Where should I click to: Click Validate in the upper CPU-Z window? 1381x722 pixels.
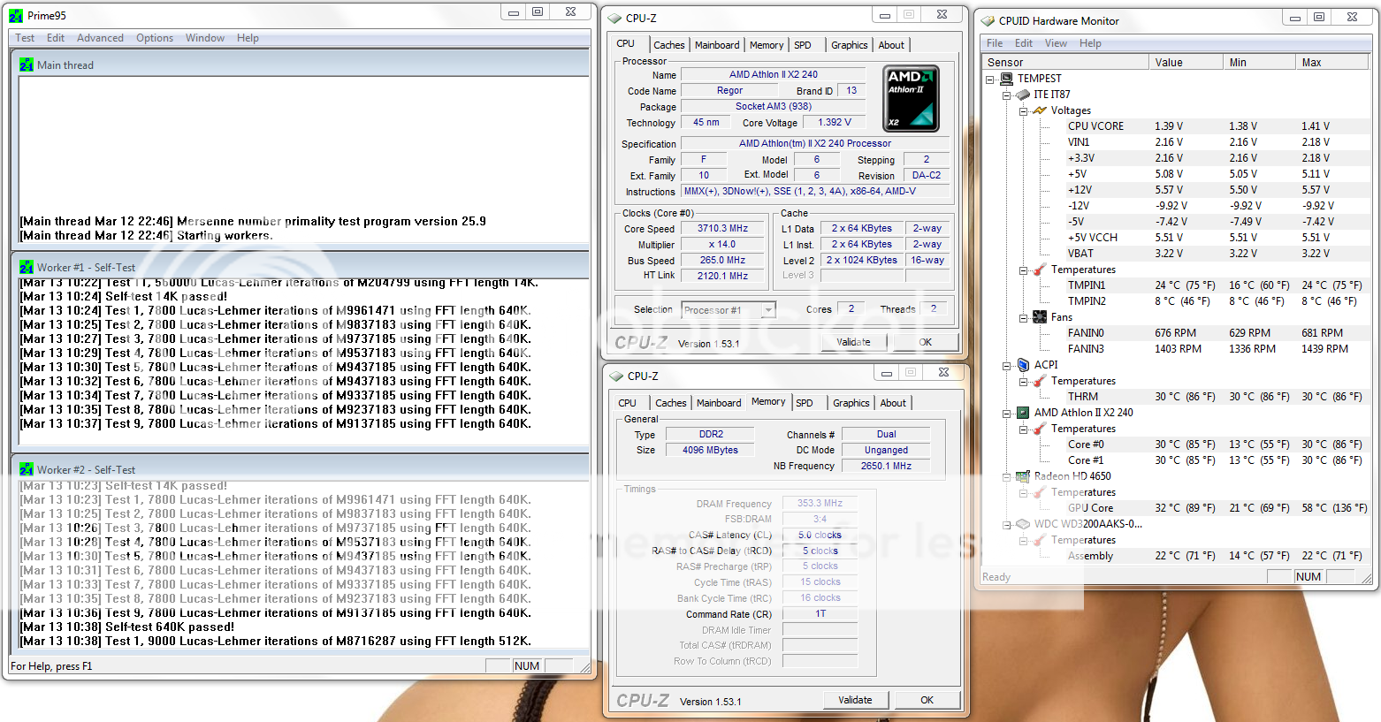click(853, 342)
